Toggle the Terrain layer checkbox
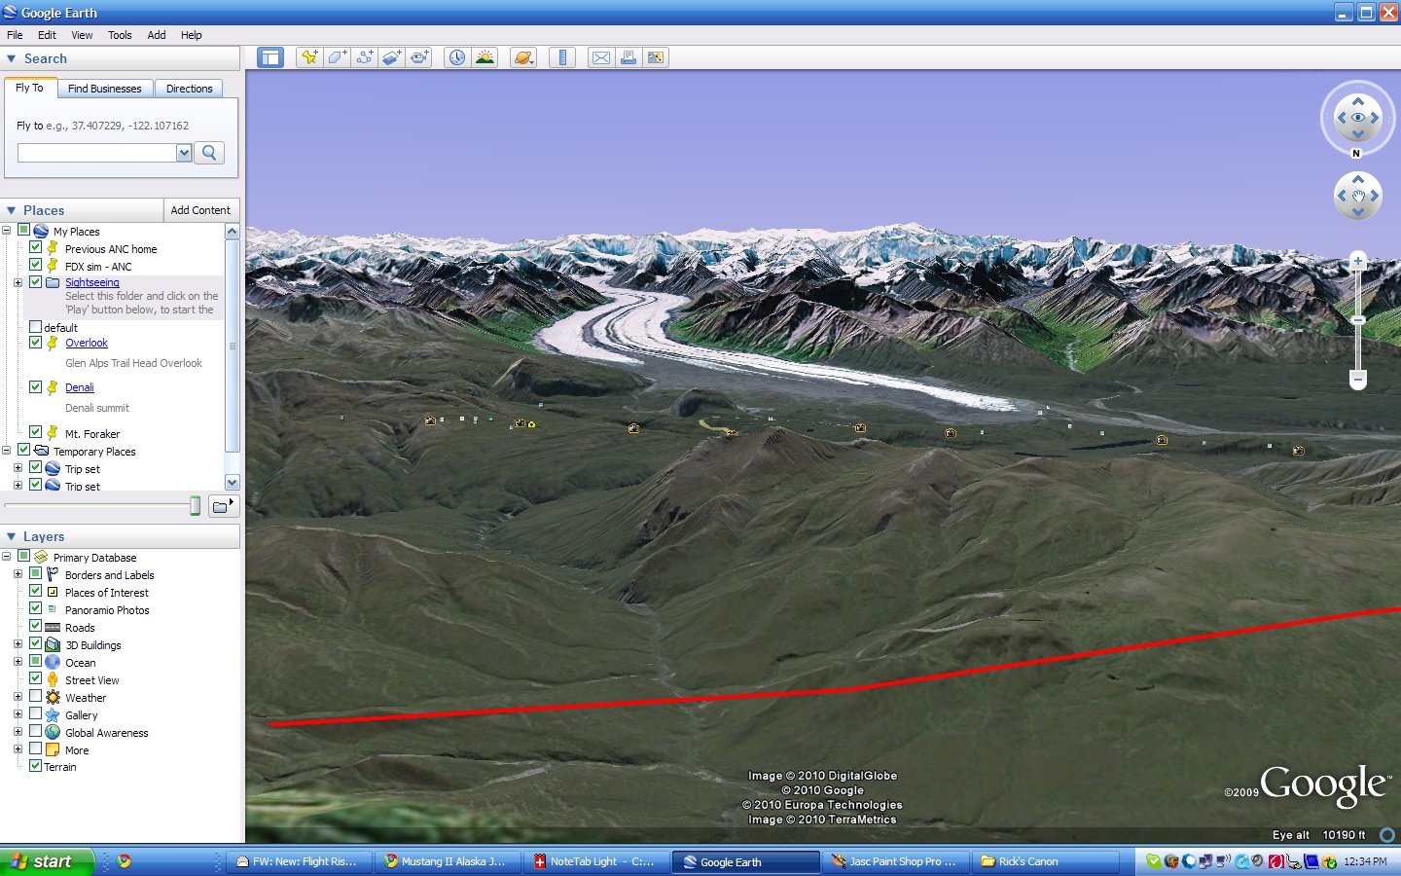The image size is (1401, 876). 35,766
